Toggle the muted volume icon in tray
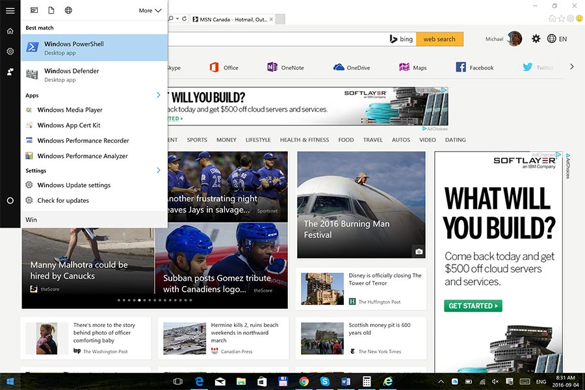Screen dimensions: 585x390 pos(495,382)
